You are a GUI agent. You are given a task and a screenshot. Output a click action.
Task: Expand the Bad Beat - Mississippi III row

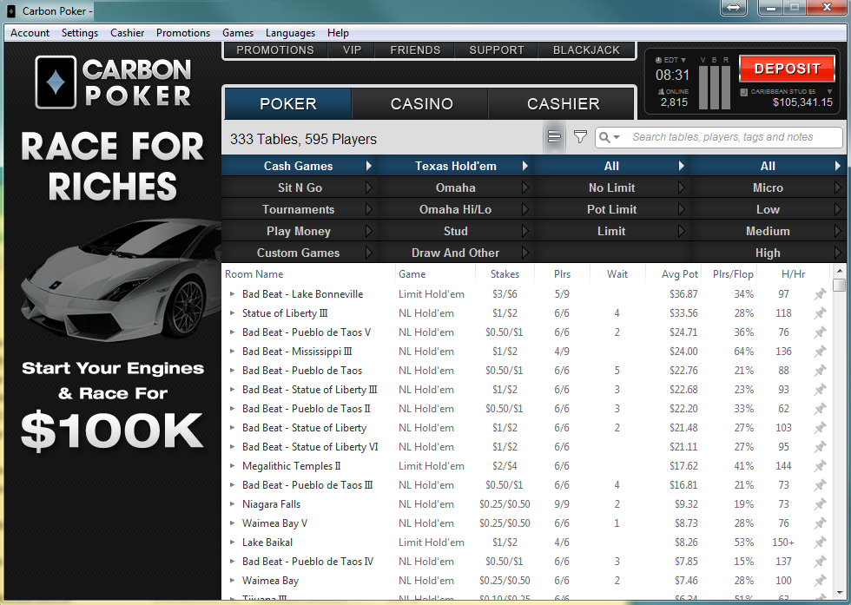pyautogui.click(x=232, y=352)
